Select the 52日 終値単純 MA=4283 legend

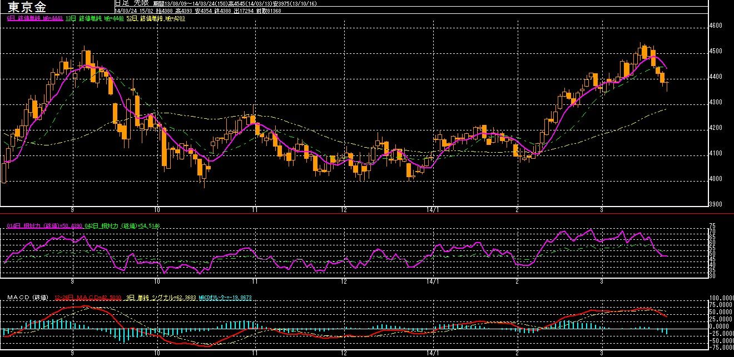point(156,18)
